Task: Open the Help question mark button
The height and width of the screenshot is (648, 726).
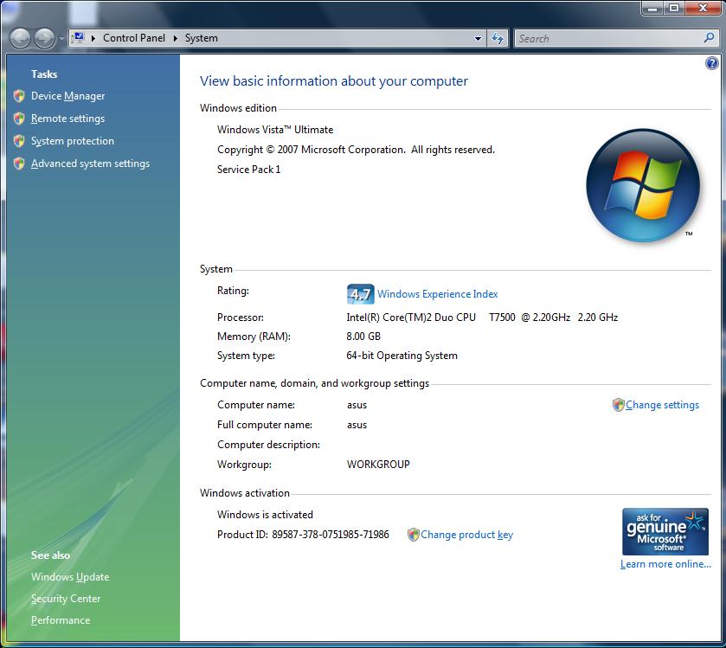Action: pyautogui.click(x=711, y=63)
